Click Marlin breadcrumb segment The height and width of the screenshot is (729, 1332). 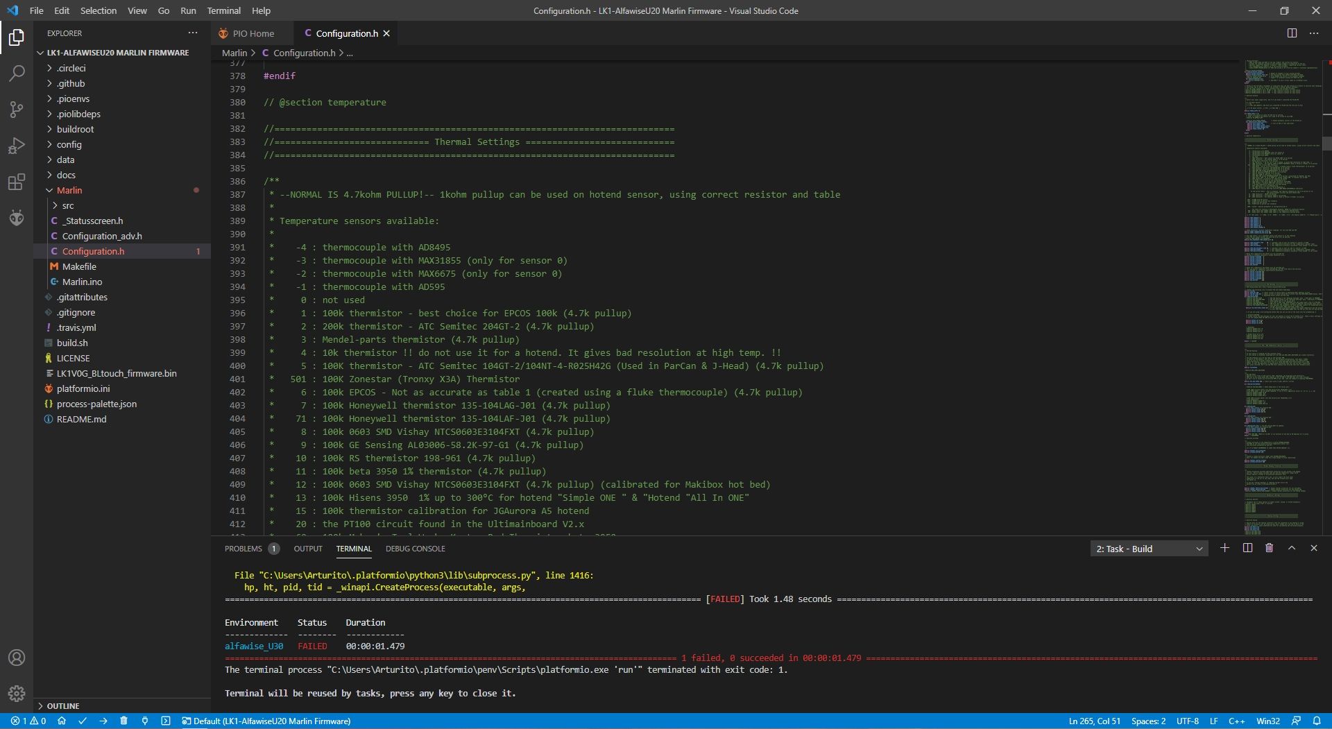tap(234, 53)
